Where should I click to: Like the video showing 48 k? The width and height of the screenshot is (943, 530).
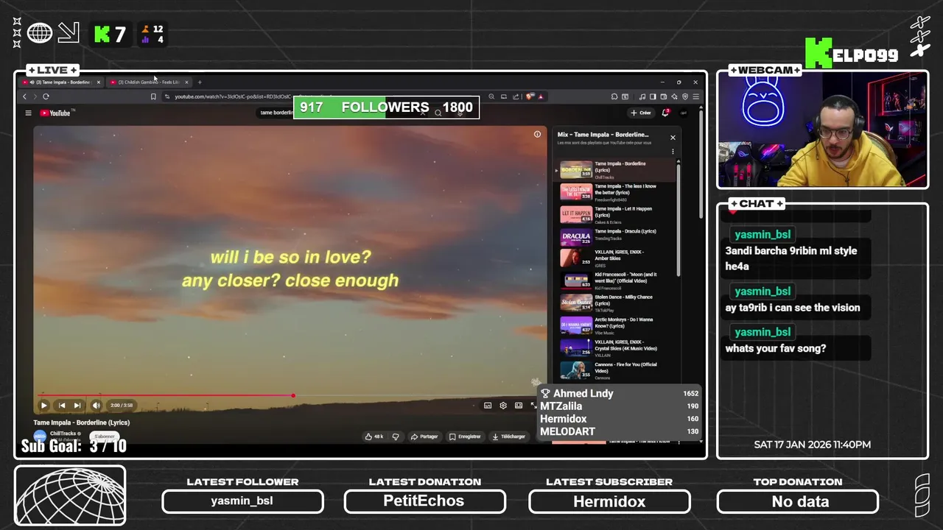click(x=374, y=437)
